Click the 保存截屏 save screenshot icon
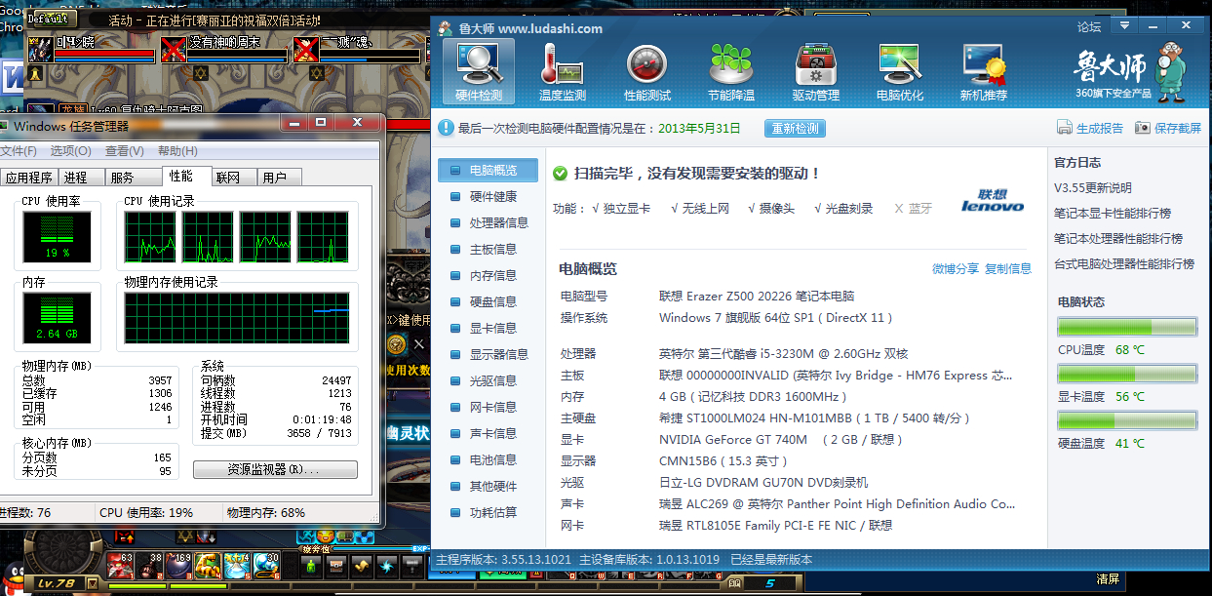The width and height of the screenshot is (1212, 596). pos(1143,129)
